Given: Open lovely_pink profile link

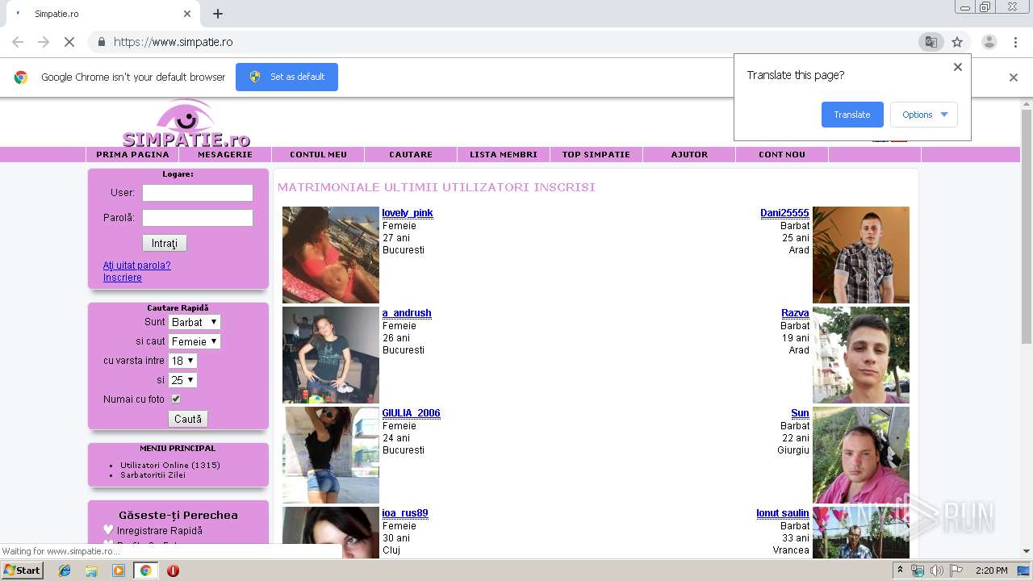Looking at the screenshot, I should [408, 213].
